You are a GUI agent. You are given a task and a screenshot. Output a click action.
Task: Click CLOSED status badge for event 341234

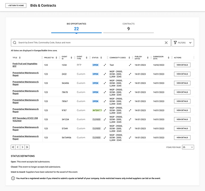tap(97, 120)
